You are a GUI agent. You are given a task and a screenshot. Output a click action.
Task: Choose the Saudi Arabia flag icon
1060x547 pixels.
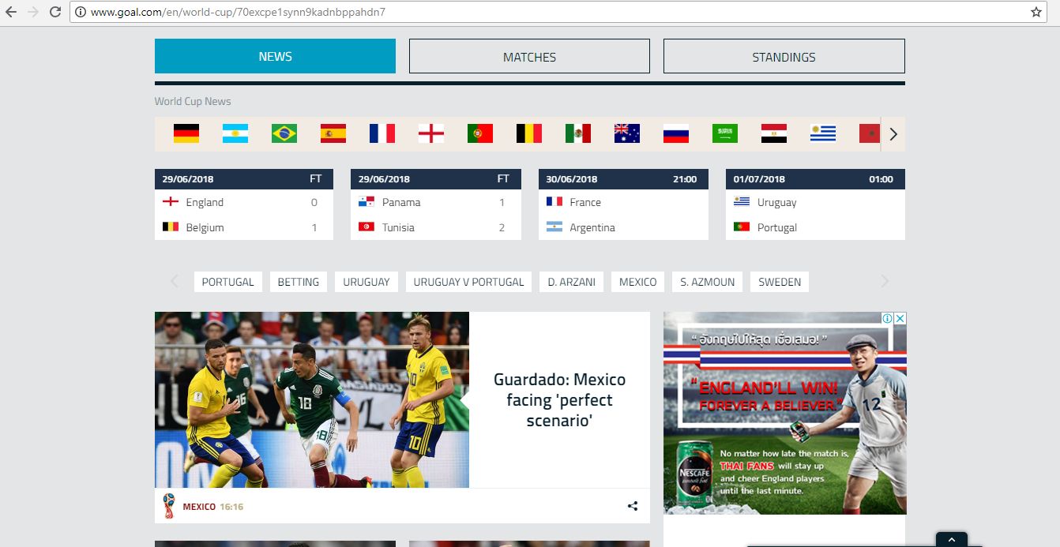(725, 133)
